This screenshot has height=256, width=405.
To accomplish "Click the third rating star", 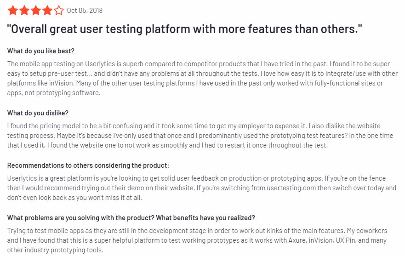I will tap(36, 11).
